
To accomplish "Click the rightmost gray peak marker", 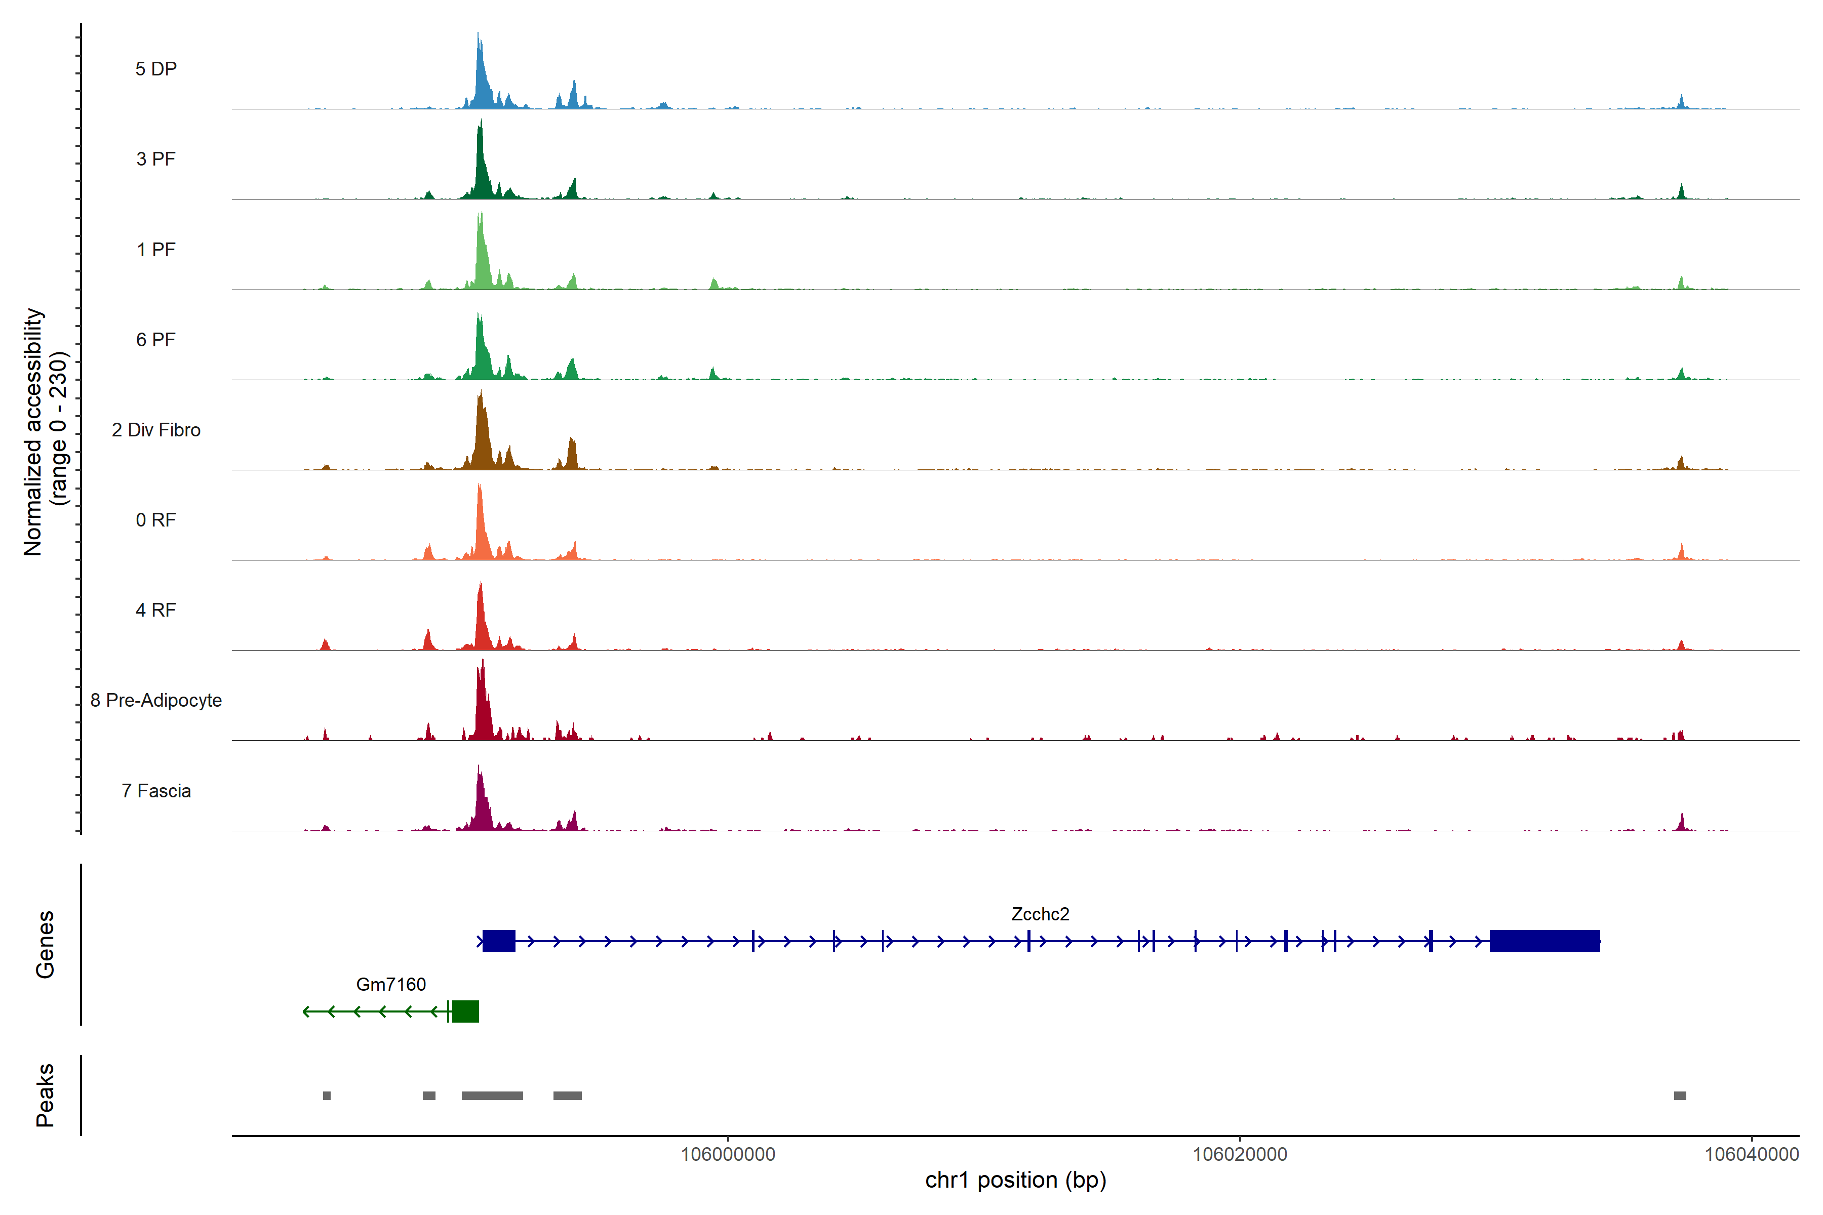I will (x=1680, y=1095).
